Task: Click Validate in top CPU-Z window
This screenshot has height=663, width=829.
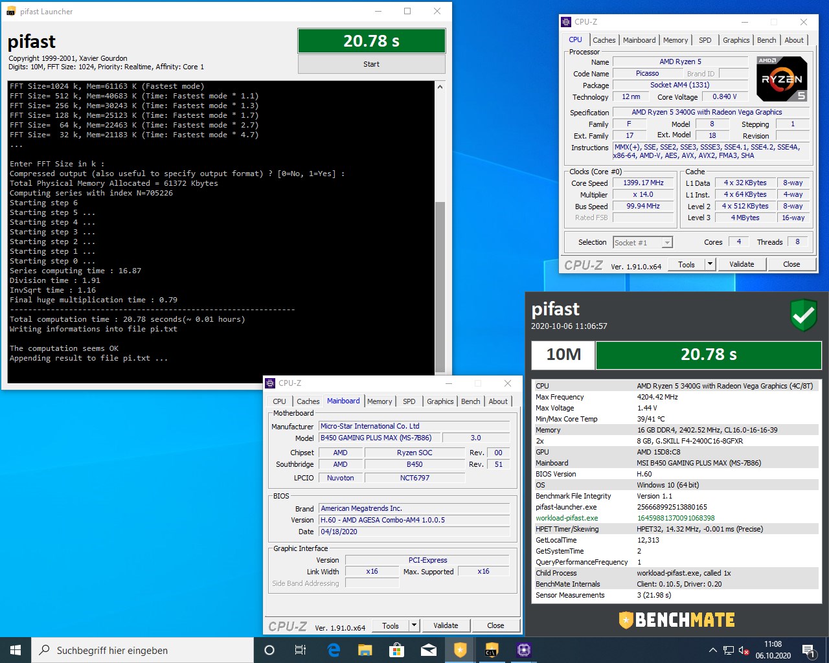Action: tap(742, 264)
